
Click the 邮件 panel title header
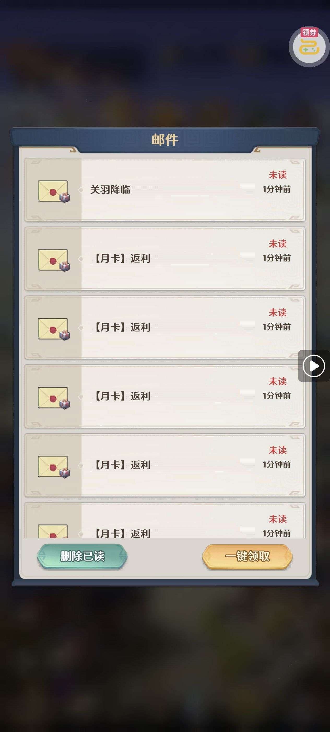point(165,140)
